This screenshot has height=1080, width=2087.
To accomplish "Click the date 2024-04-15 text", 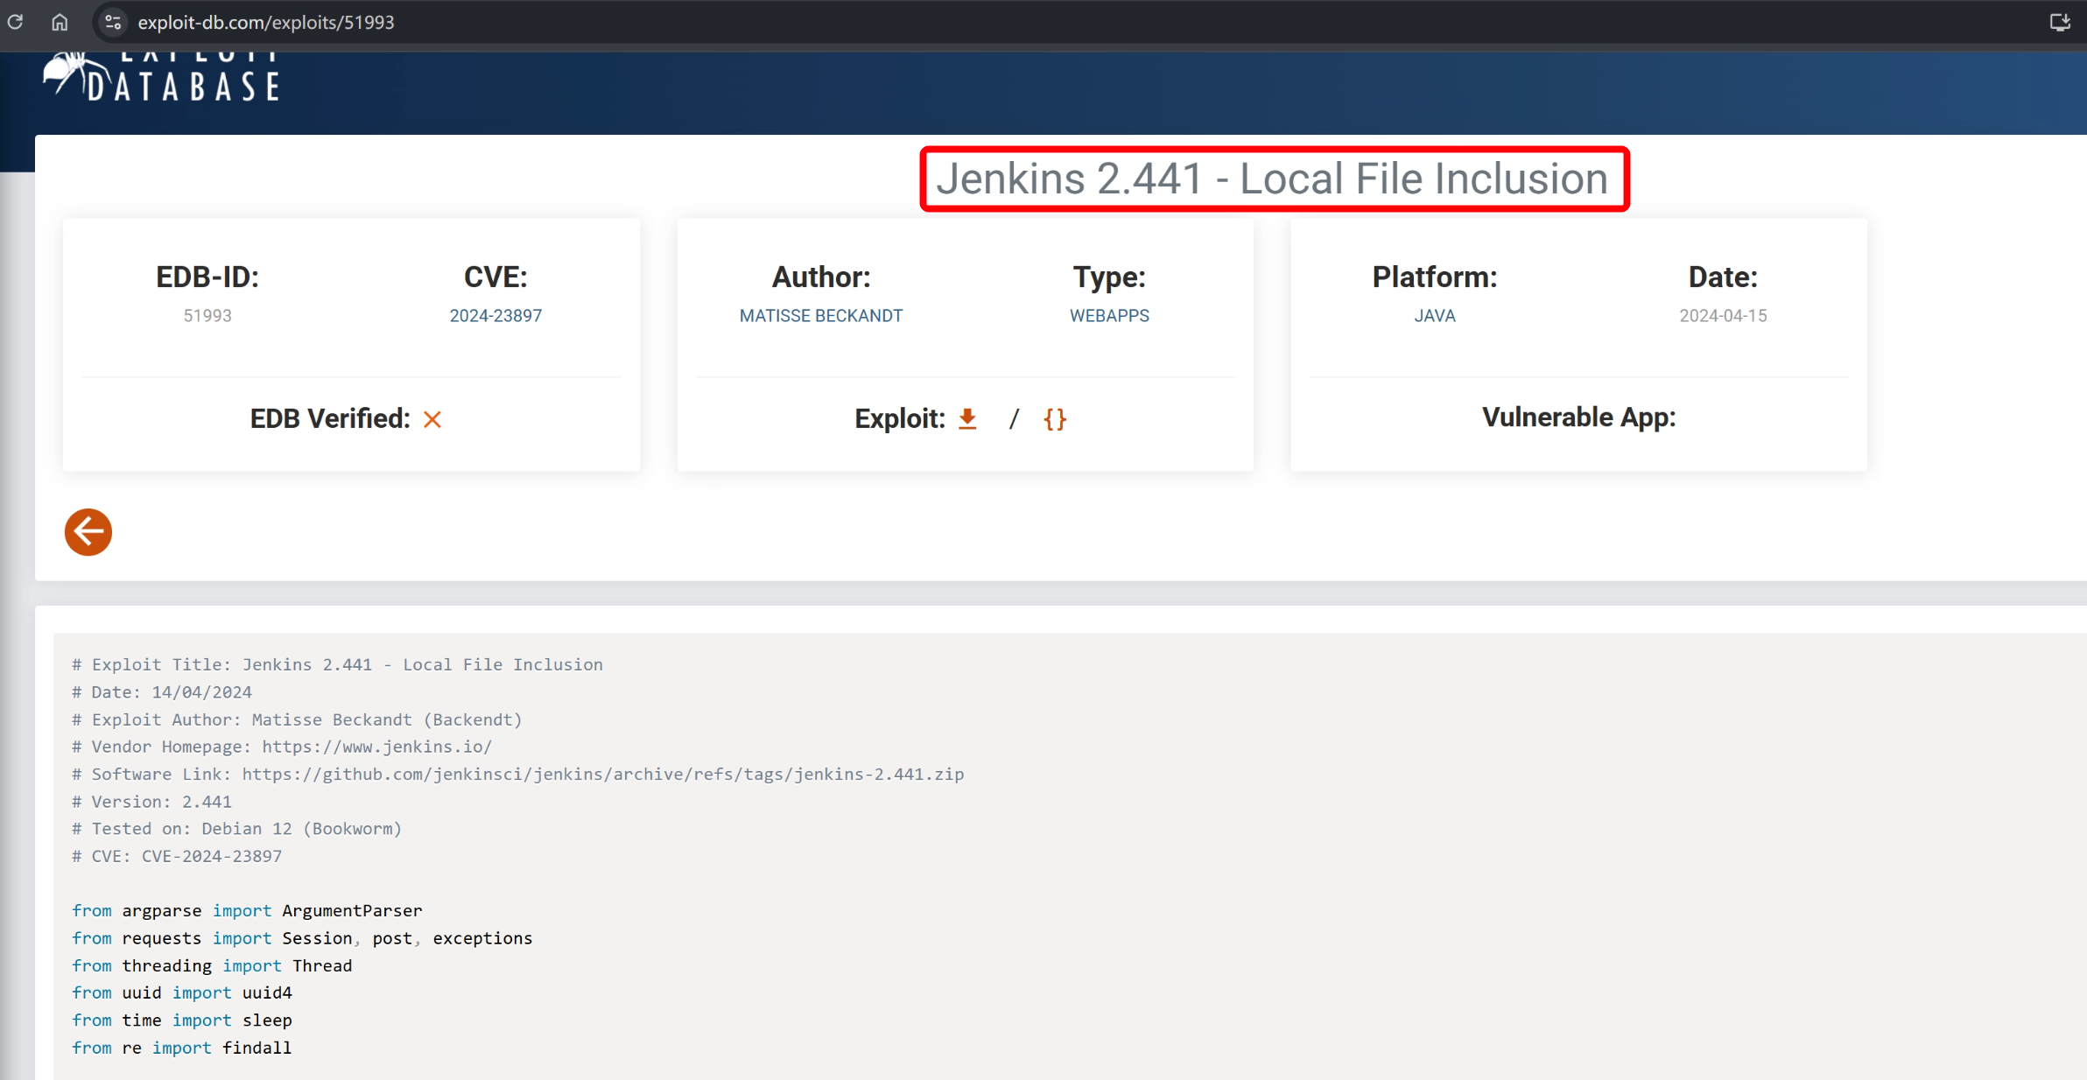I will tap(1722, 316).
